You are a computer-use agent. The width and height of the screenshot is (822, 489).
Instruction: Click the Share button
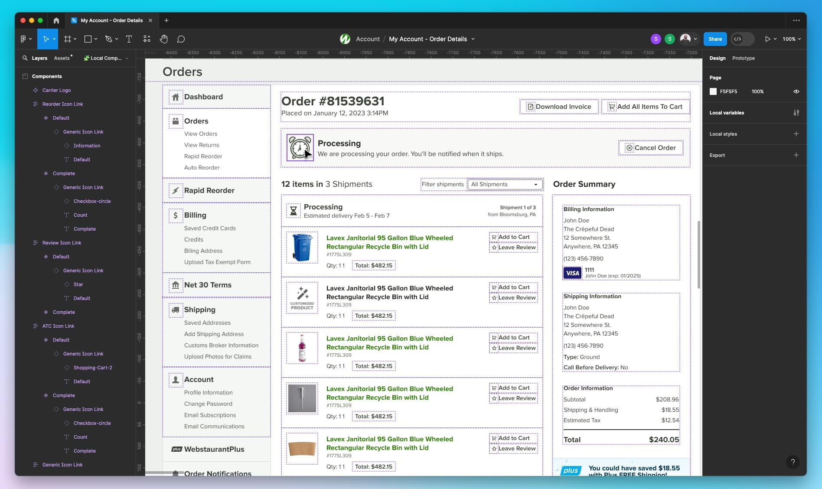[x=715, y=39]
